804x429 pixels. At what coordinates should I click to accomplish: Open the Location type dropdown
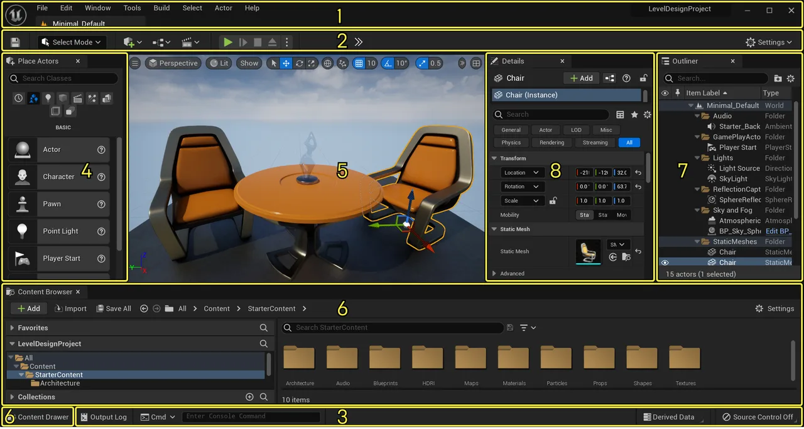(x=522, y=173)
